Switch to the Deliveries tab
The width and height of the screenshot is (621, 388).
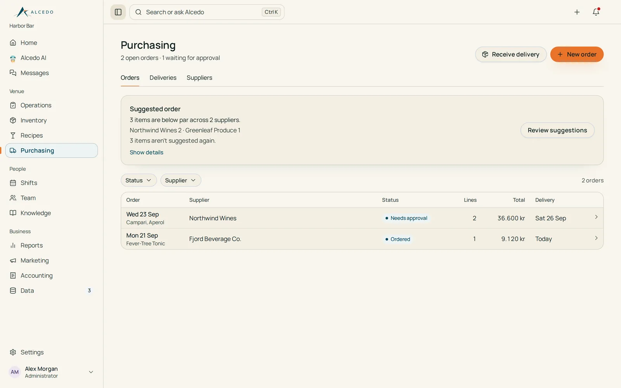163,78
